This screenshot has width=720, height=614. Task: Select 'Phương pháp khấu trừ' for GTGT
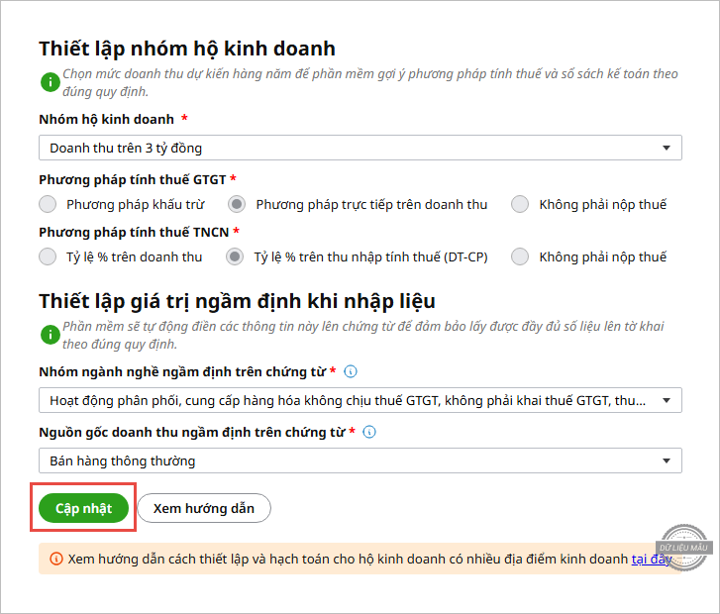[x=48, y=205]
